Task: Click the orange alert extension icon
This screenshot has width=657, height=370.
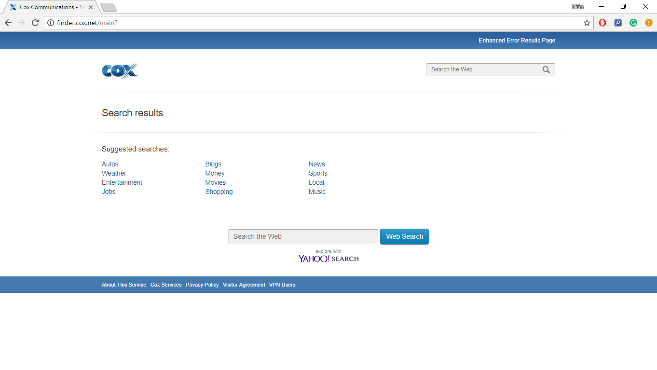Action: point(649,23)
